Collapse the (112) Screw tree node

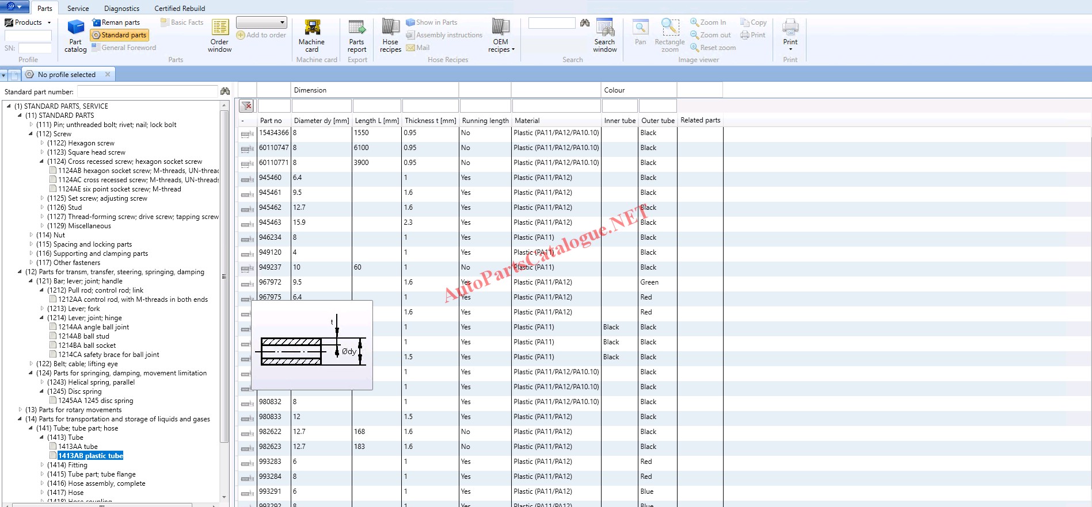point(31,134)
